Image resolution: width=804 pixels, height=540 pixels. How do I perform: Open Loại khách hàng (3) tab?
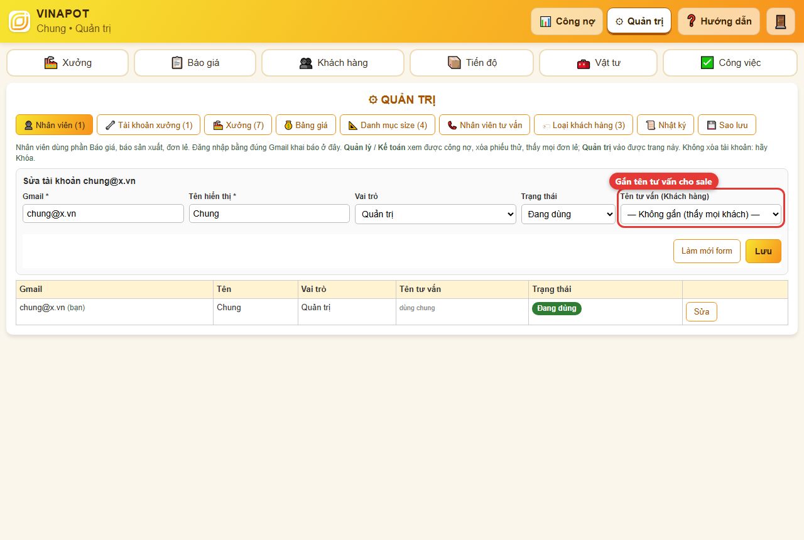click(x=584, y=125)
